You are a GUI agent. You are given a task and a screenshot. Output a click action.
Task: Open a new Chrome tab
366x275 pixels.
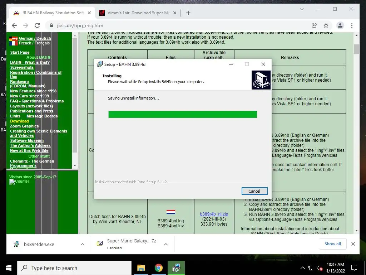click(x=188, y=13)
